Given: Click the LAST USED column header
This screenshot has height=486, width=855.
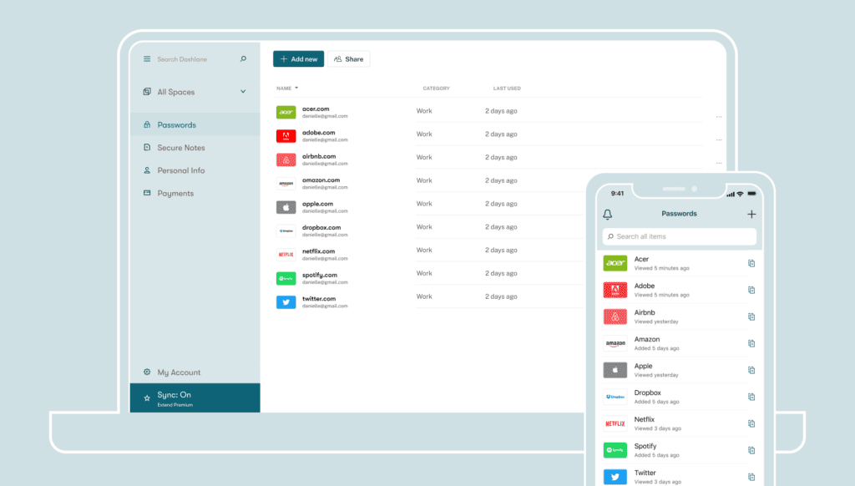Looking at the screenshot, I should pyautogui.click(x=507, y=89).
